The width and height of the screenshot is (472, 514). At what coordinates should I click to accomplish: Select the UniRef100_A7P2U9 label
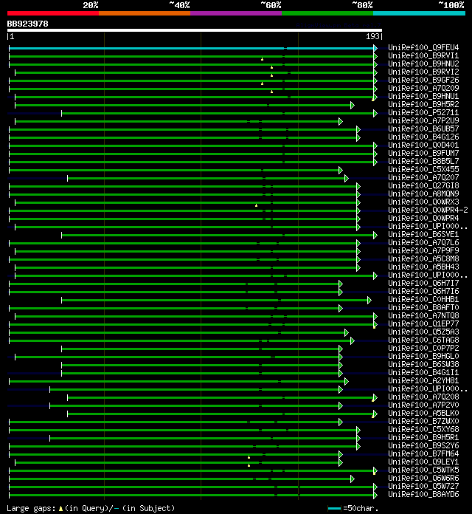tap(423, 120)
